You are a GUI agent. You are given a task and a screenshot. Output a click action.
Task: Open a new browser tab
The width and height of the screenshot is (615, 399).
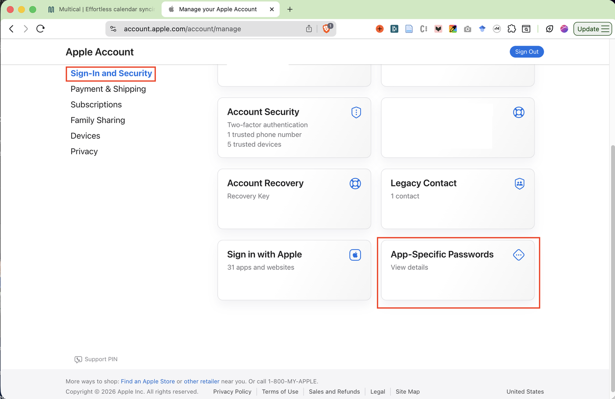pos(290,9)
